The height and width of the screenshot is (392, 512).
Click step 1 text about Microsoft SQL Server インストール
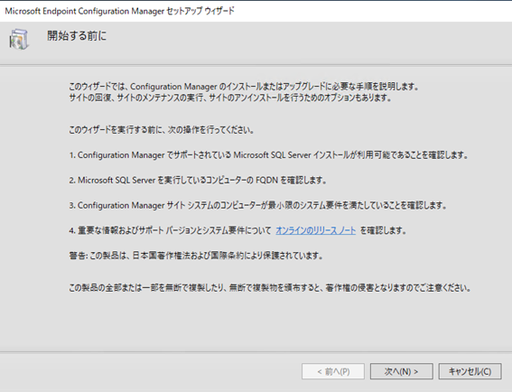(269, 155)
